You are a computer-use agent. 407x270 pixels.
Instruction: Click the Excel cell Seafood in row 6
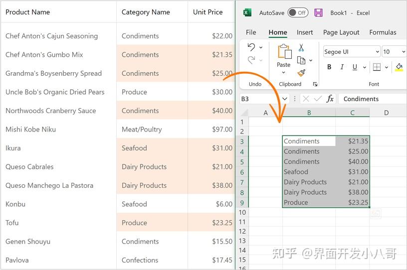(x=309, y=172)
